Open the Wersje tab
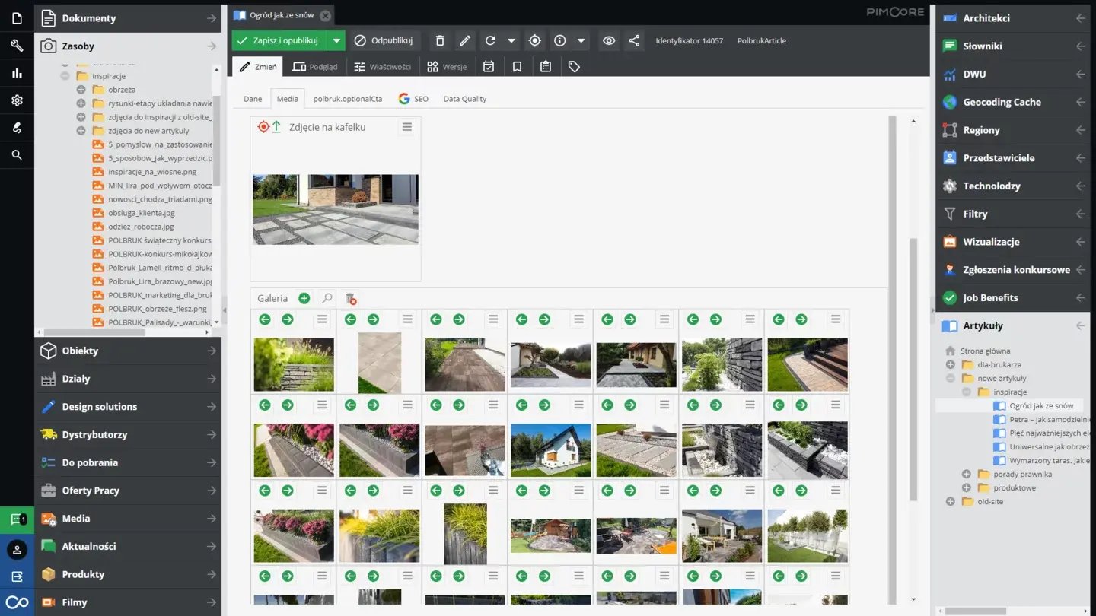This screenshot has width=1096, height=616. point(447,67)
